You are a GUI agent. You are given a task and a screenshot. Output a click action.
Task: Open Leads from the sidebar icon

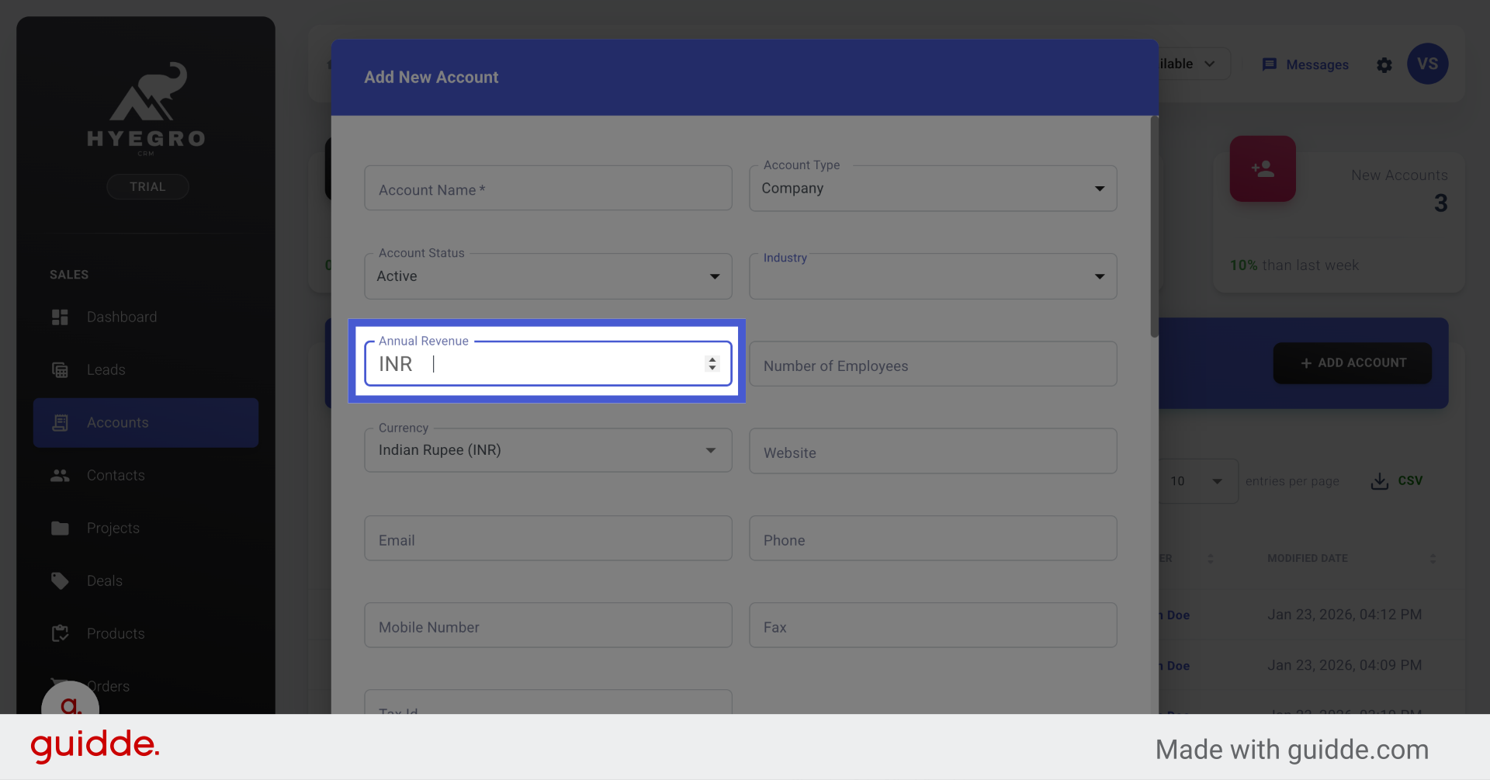tap(60, 369)
